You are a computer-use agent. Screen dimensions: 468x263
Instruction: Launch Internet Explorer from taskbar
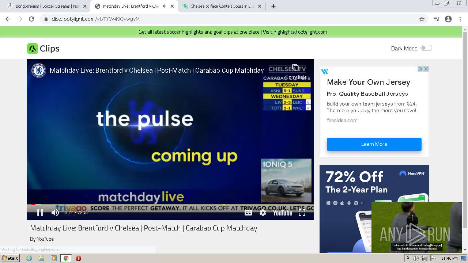[29, 258]
